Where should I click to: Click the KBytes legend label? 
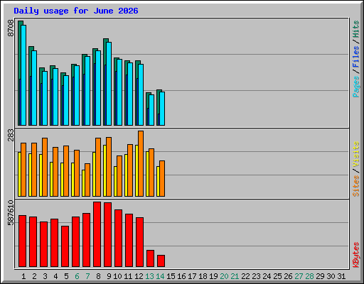[356, 255]
